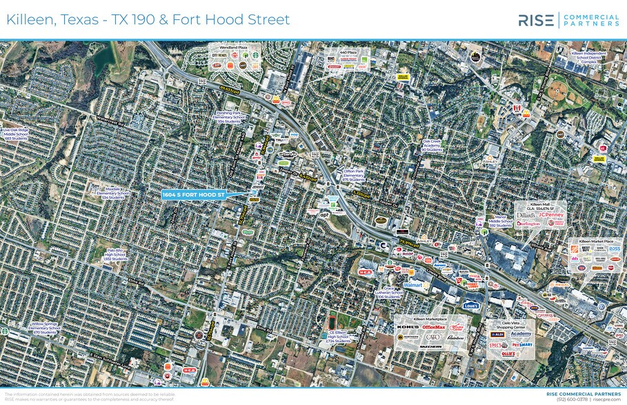Viewport: 627px width, 405px height.
Task: Select the Urban Air logo
Action: coord(288,154)
